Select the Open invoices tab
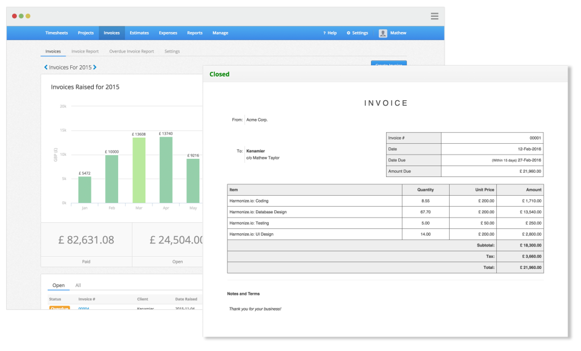This screenshot has height=351, width=581. click(x=58, y=285)
